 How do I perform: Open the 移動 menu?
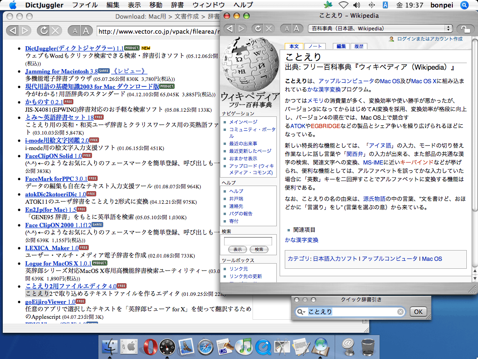(x=156, y=5)
